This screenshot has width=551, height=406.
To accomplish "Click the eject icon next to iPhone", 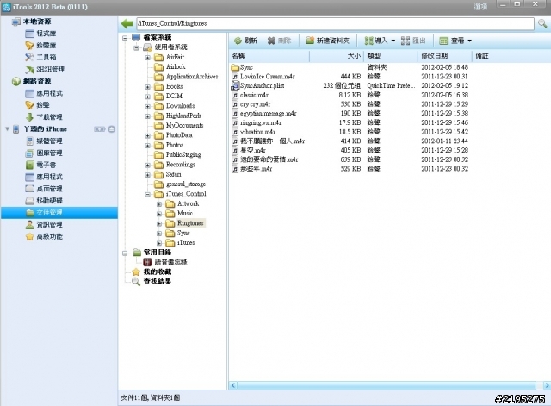I will [112, 129].
